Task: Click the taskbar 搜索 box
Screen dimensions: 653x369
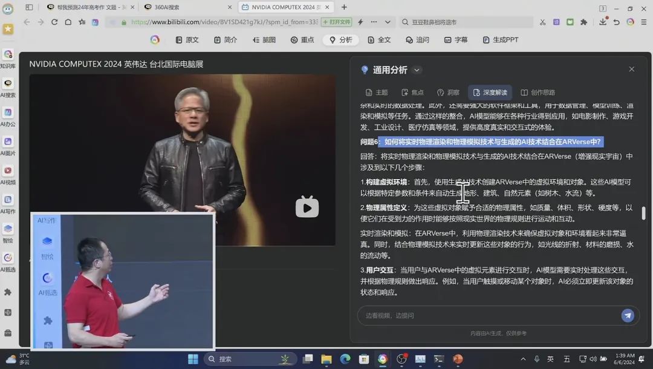Action: 250,359
